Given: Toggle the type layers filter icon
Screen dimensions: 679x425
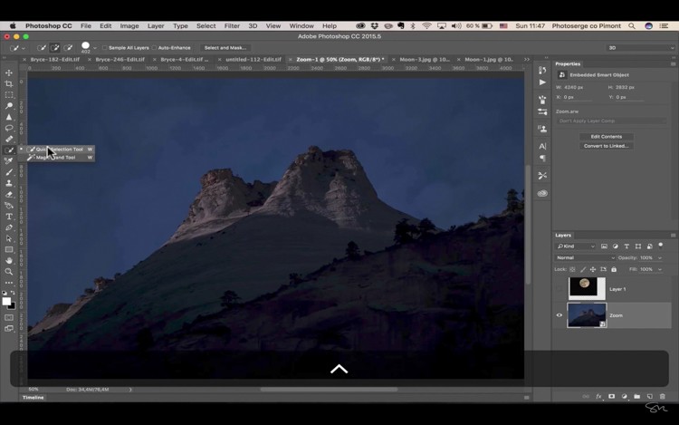Looking at the screenshot, I should (626, 246).
